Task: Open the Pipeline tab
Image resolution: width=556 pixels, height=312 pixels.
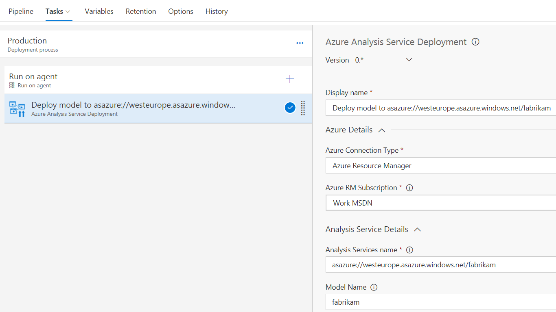Action: pos(21,11)
